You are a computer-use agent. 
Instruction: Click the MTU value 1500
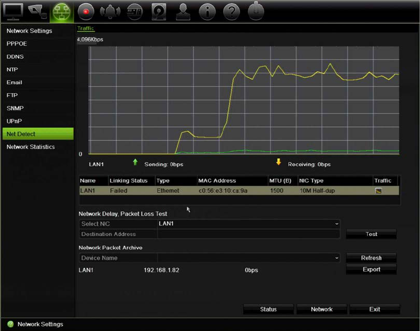pos(277,191)
